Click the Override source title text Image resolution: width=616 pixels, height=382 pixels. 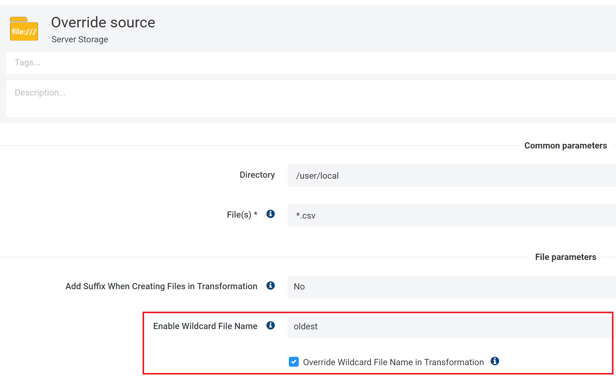point(103,22)
